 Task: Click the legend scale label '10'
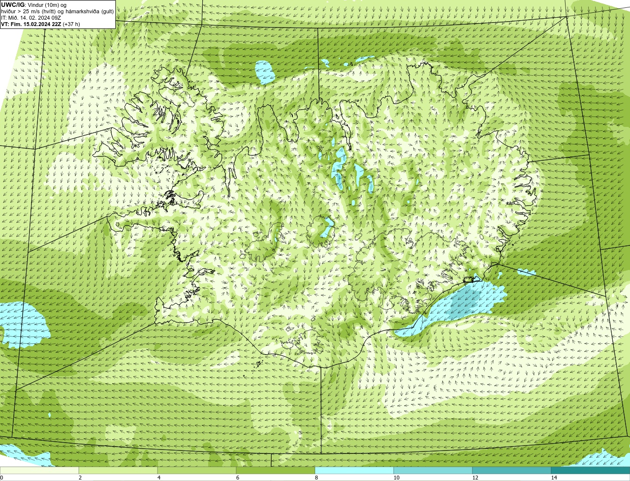(x=396, y=478)
